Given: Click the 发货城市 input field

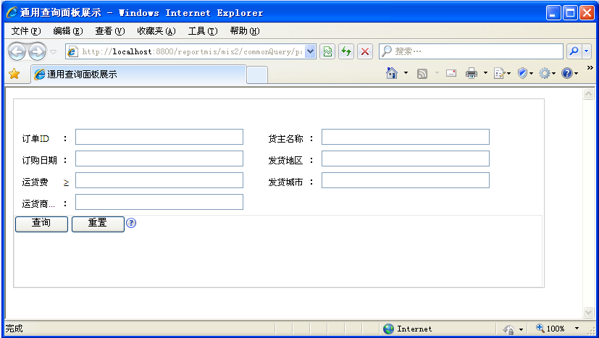Looking at the screenshot, I should [406, 180].
